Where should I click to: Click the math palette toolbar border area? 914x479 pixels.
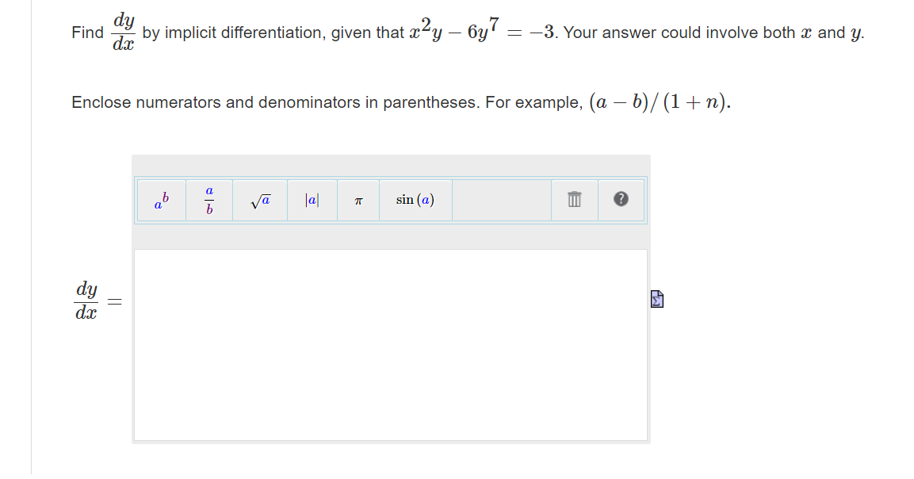391,178
